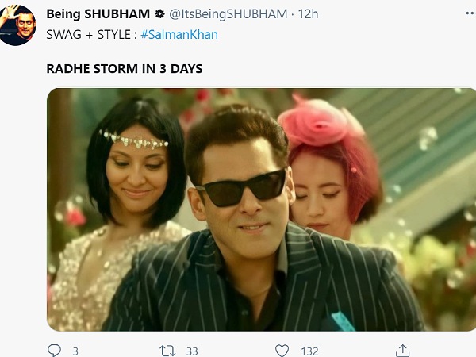Retweet this post using the retweet icon

pos(167,350)
